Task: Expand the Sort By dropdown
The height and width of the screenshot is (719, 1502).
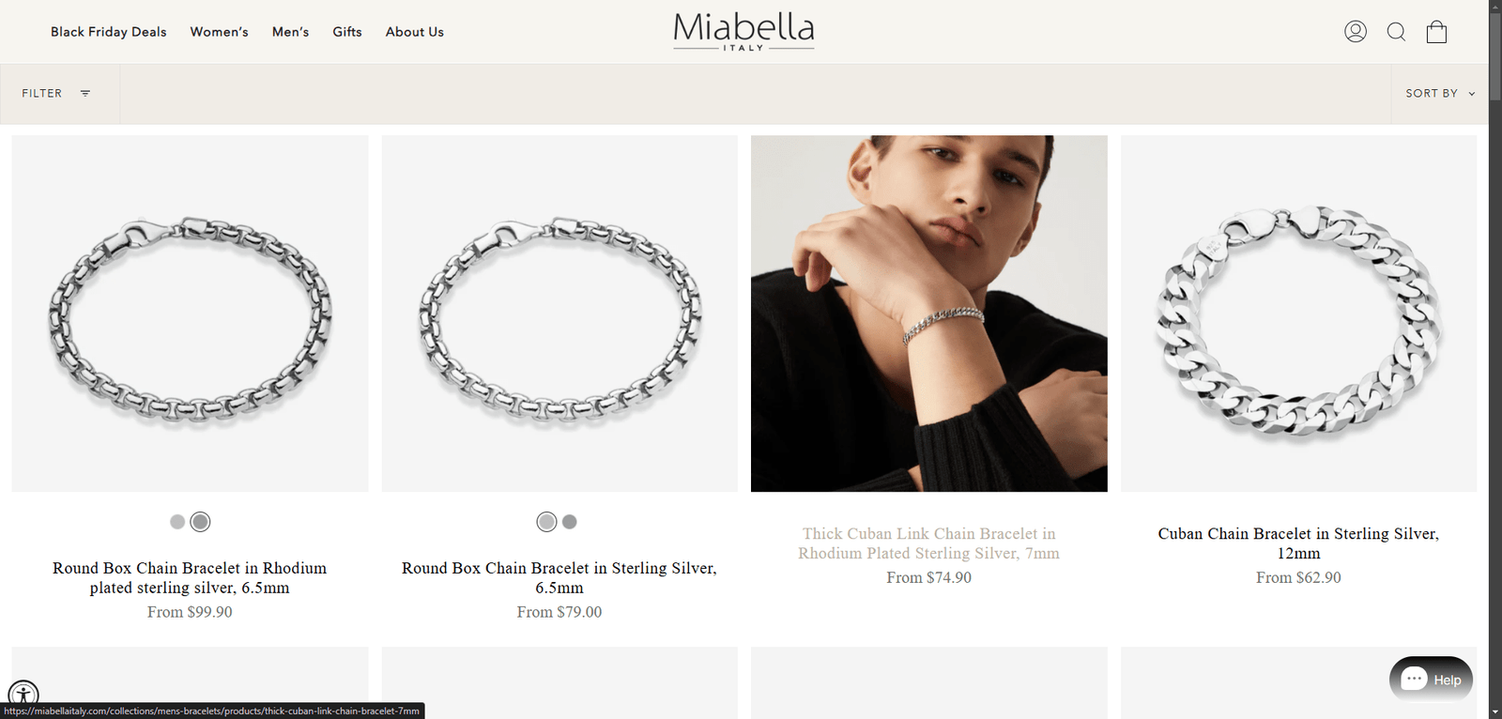Action: point(1440,94)
